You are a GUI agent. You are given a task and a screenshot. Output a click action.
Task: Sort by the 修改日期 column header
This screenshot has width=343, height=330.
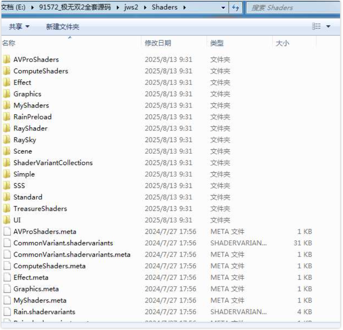[158, 43]
